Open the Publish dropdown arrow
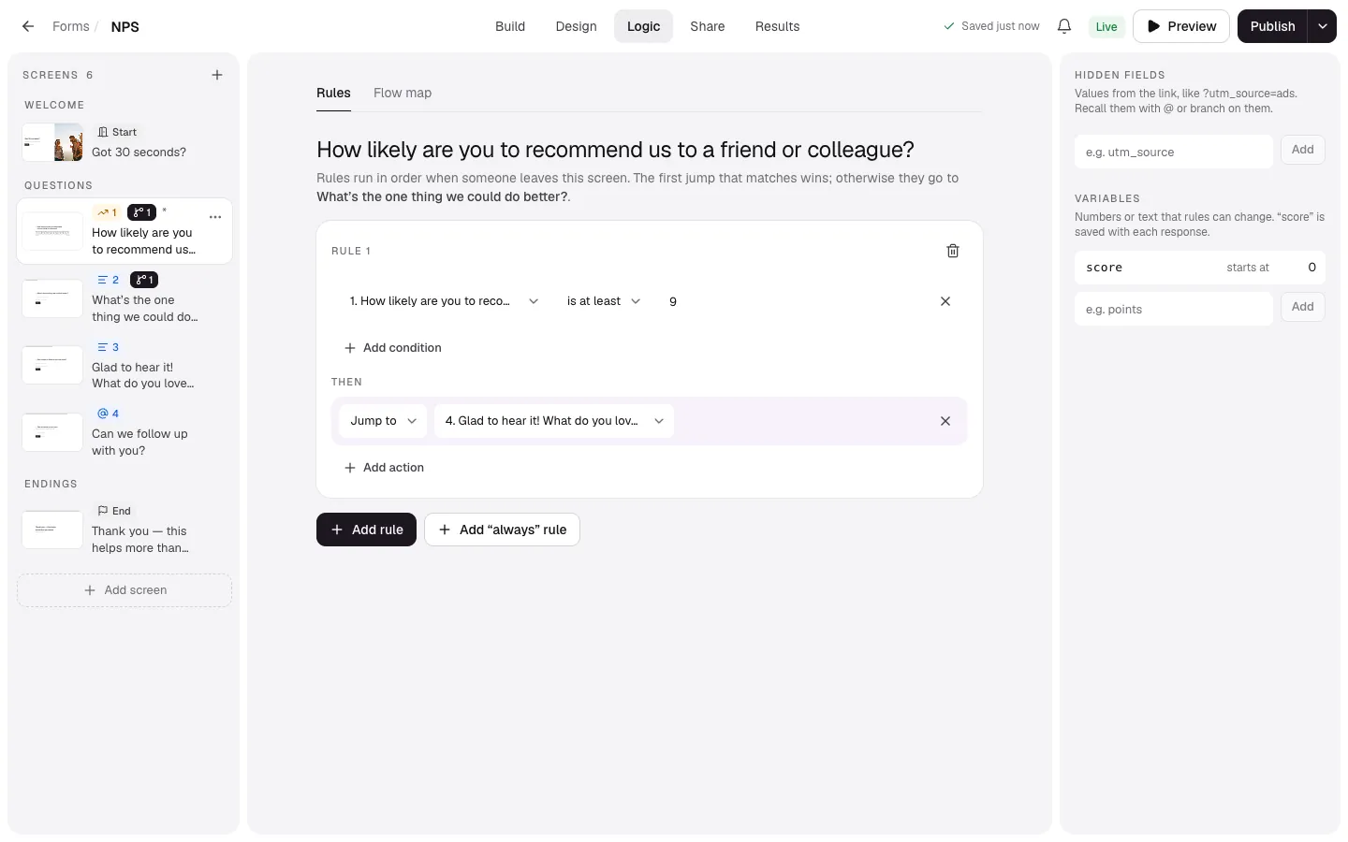The height and width of the screenshot is (842, 1348). pos(1322,26)
